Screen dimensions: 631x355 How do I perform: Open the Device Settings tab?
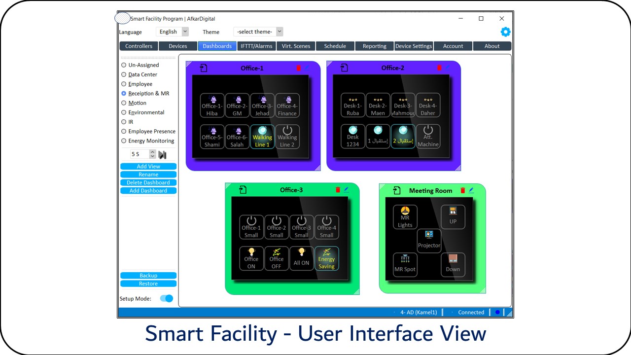pyautogui.click(x=414, y=46)
